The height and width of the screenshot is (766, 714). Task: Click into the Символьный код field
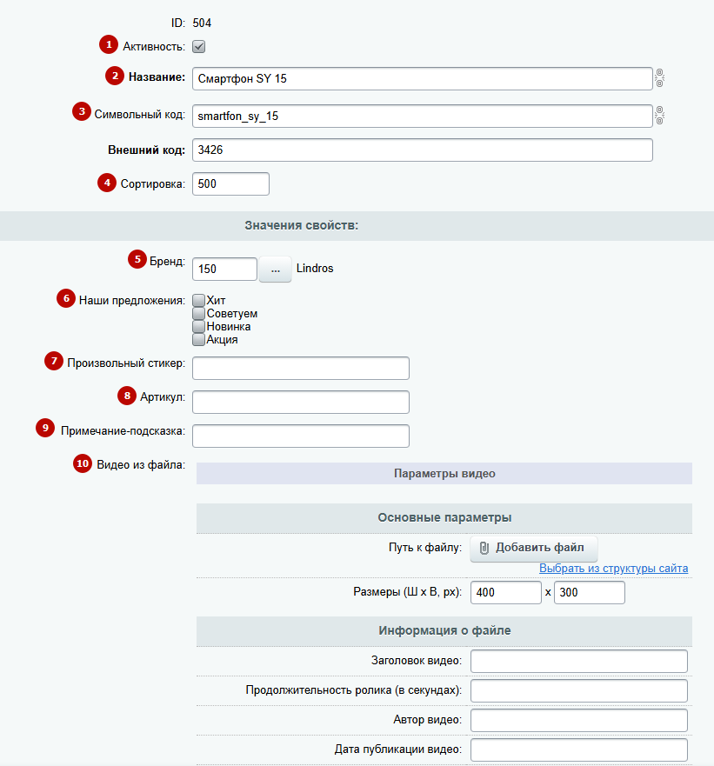[x=423, y=116]
